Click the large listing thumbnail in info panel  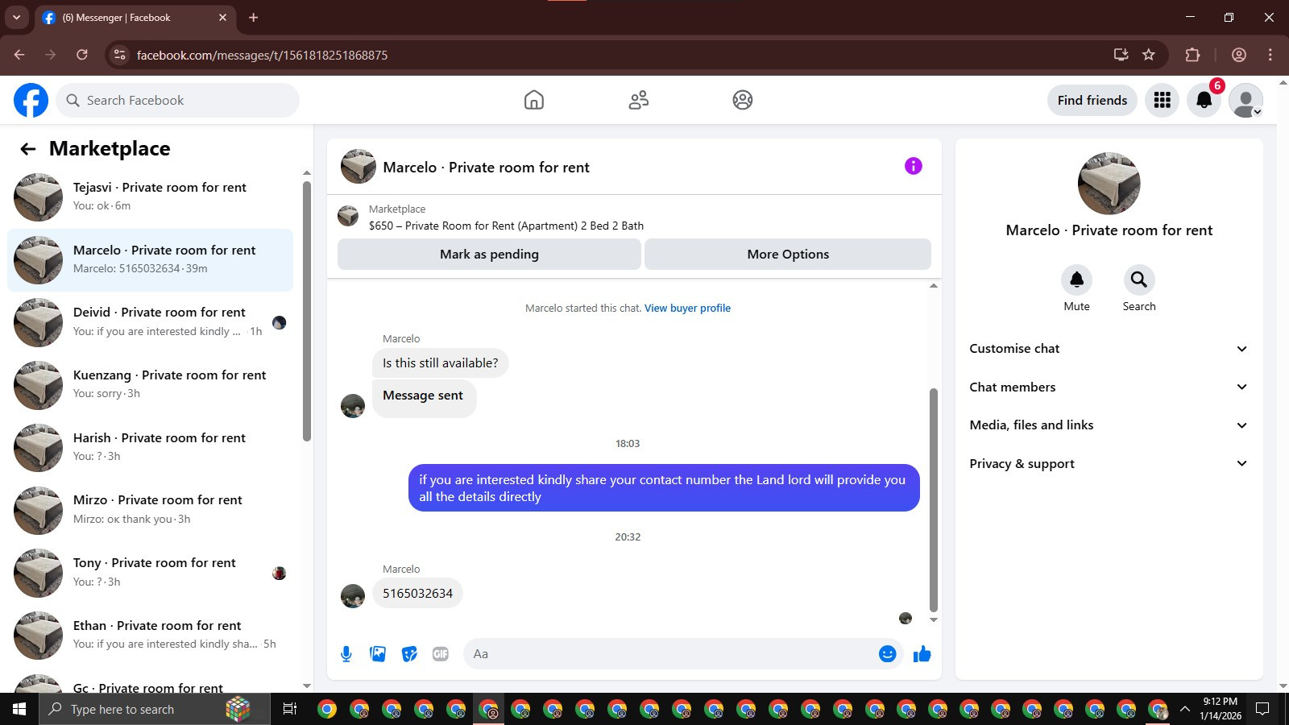[1109, 184]
